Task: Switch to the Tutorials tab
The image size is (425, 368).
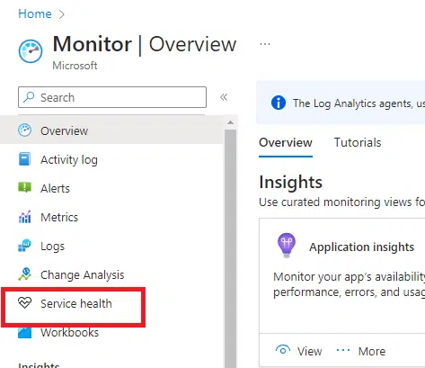Action: 358,142
